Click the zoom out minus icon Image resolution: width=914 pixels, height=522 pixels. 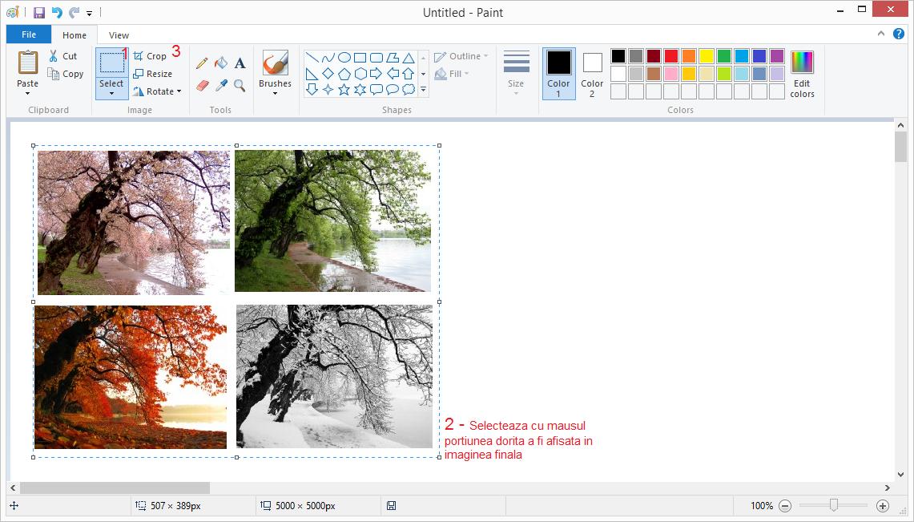point(785,506)
